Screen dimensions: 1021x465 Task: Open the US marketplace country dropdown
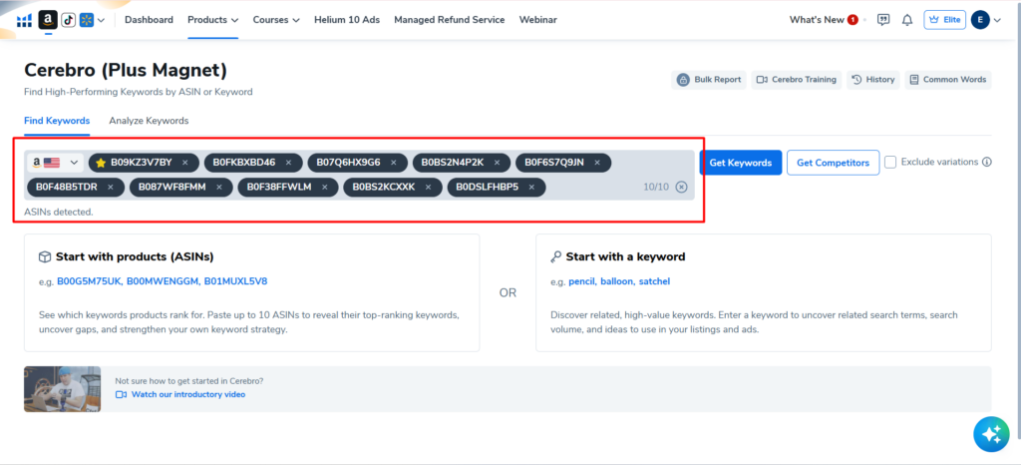click(56, 163)
